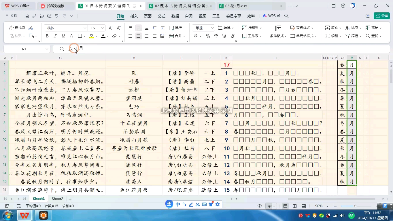Open the font size dropdown showing 16
Screen dimensions: 393x221
[x=103, y=28]
